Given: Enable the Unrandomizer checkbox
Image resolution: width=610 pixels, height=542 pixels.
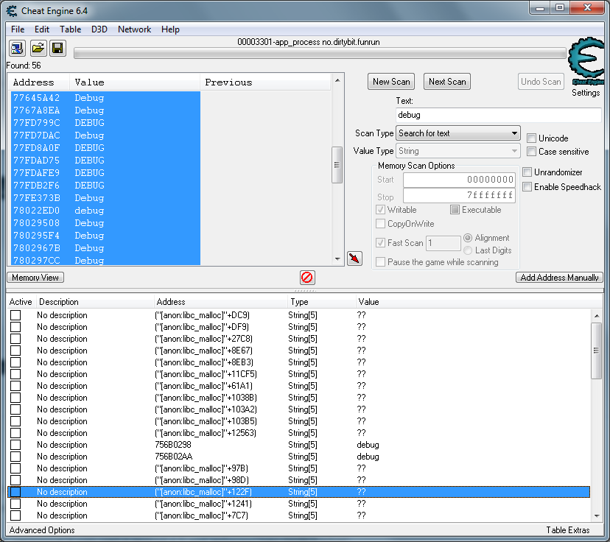Looking at the screenshot, I should pos(527,172).
